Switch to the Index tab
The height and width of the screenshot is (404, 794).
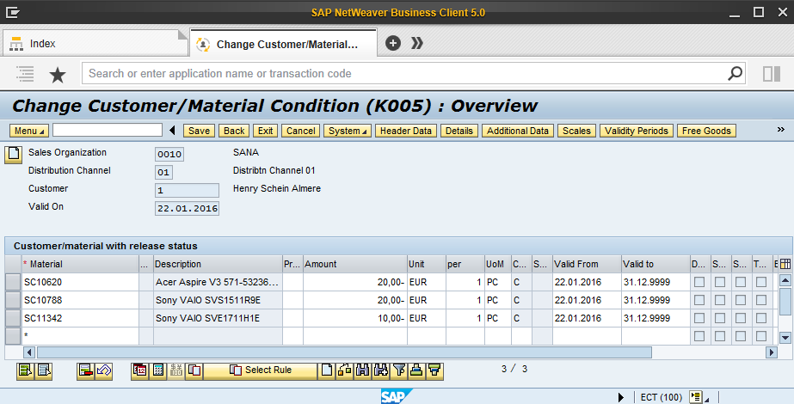94,44
